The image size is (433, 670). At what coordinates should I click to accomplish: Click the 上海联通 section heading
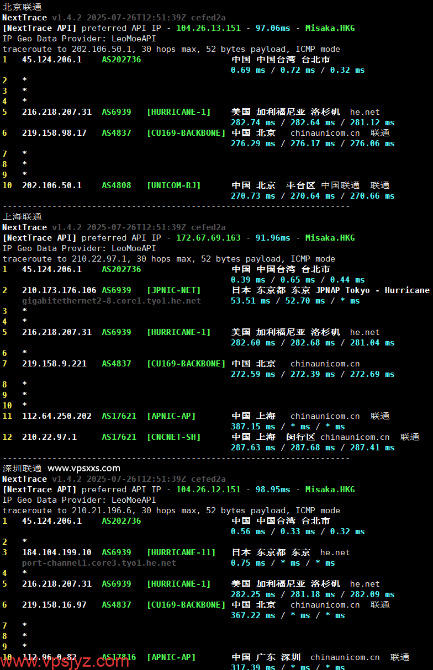[22, 217]
